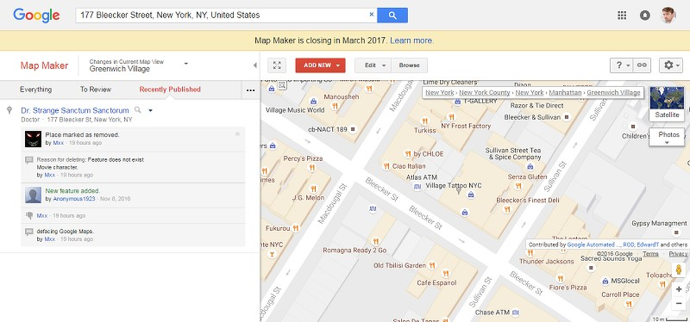Screen dimensions: 690x322
Task: Click 'Place marked as removed.' text
Action: point(82,135)
